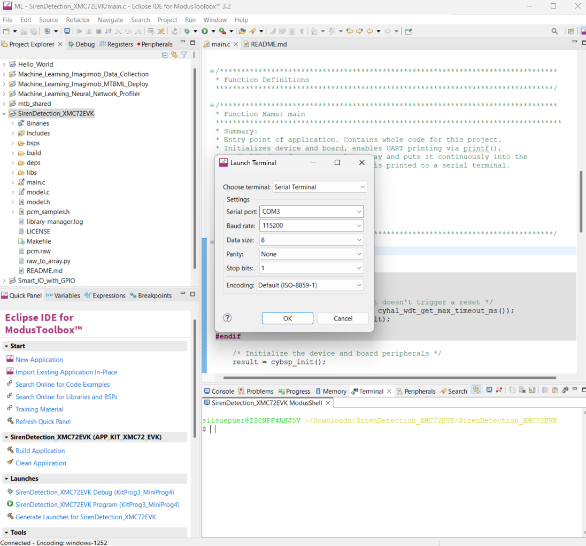The image size is (586, 546).
Task: Click the Save toolbar icon
Action: click(x=24, y=32)
